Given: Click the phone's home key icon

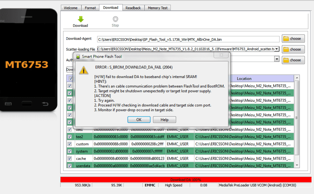Looking at the screenshot, I should point(27,104).
